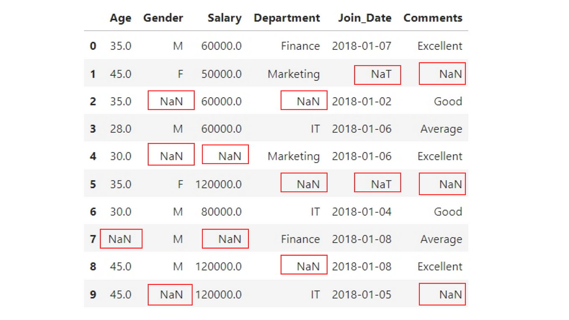This screenshot has height=320, width=569.
Task: Click the Marketing cell in row 1
Action: (294, 74)
